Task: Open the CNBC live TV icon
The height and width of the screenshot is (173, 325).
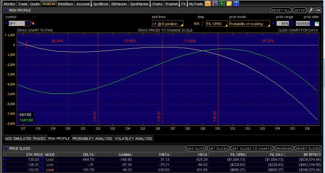Action: coord(215,4)
